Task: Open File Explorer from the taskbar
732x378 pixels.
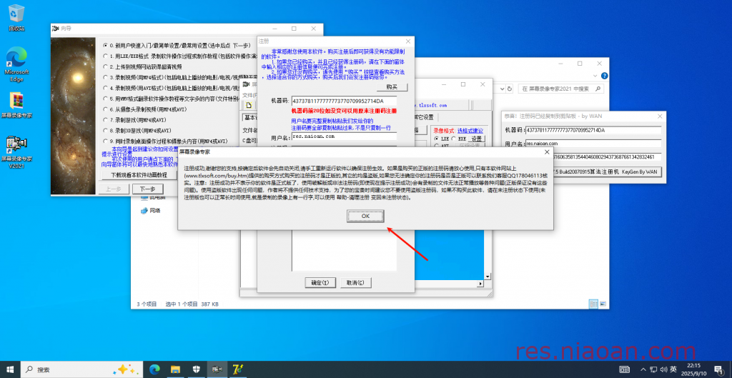Action: point(175,369)
